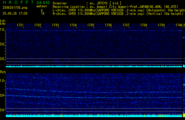Click the Rch 1.0 frequency axis label
185x120 pixels.
(2, 81)
